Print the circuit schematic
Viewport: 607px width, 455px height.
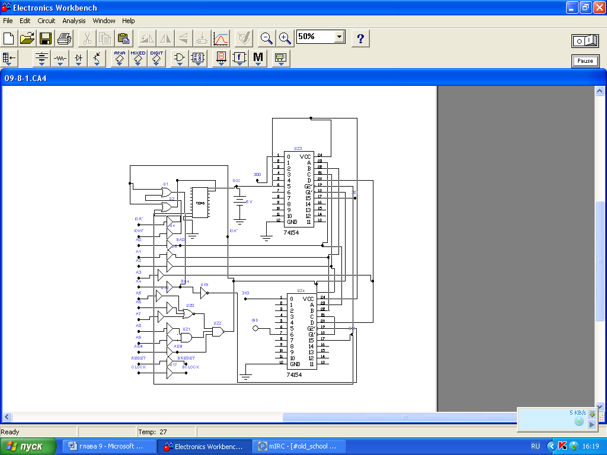pyautogui.click(x=64, y=39)
